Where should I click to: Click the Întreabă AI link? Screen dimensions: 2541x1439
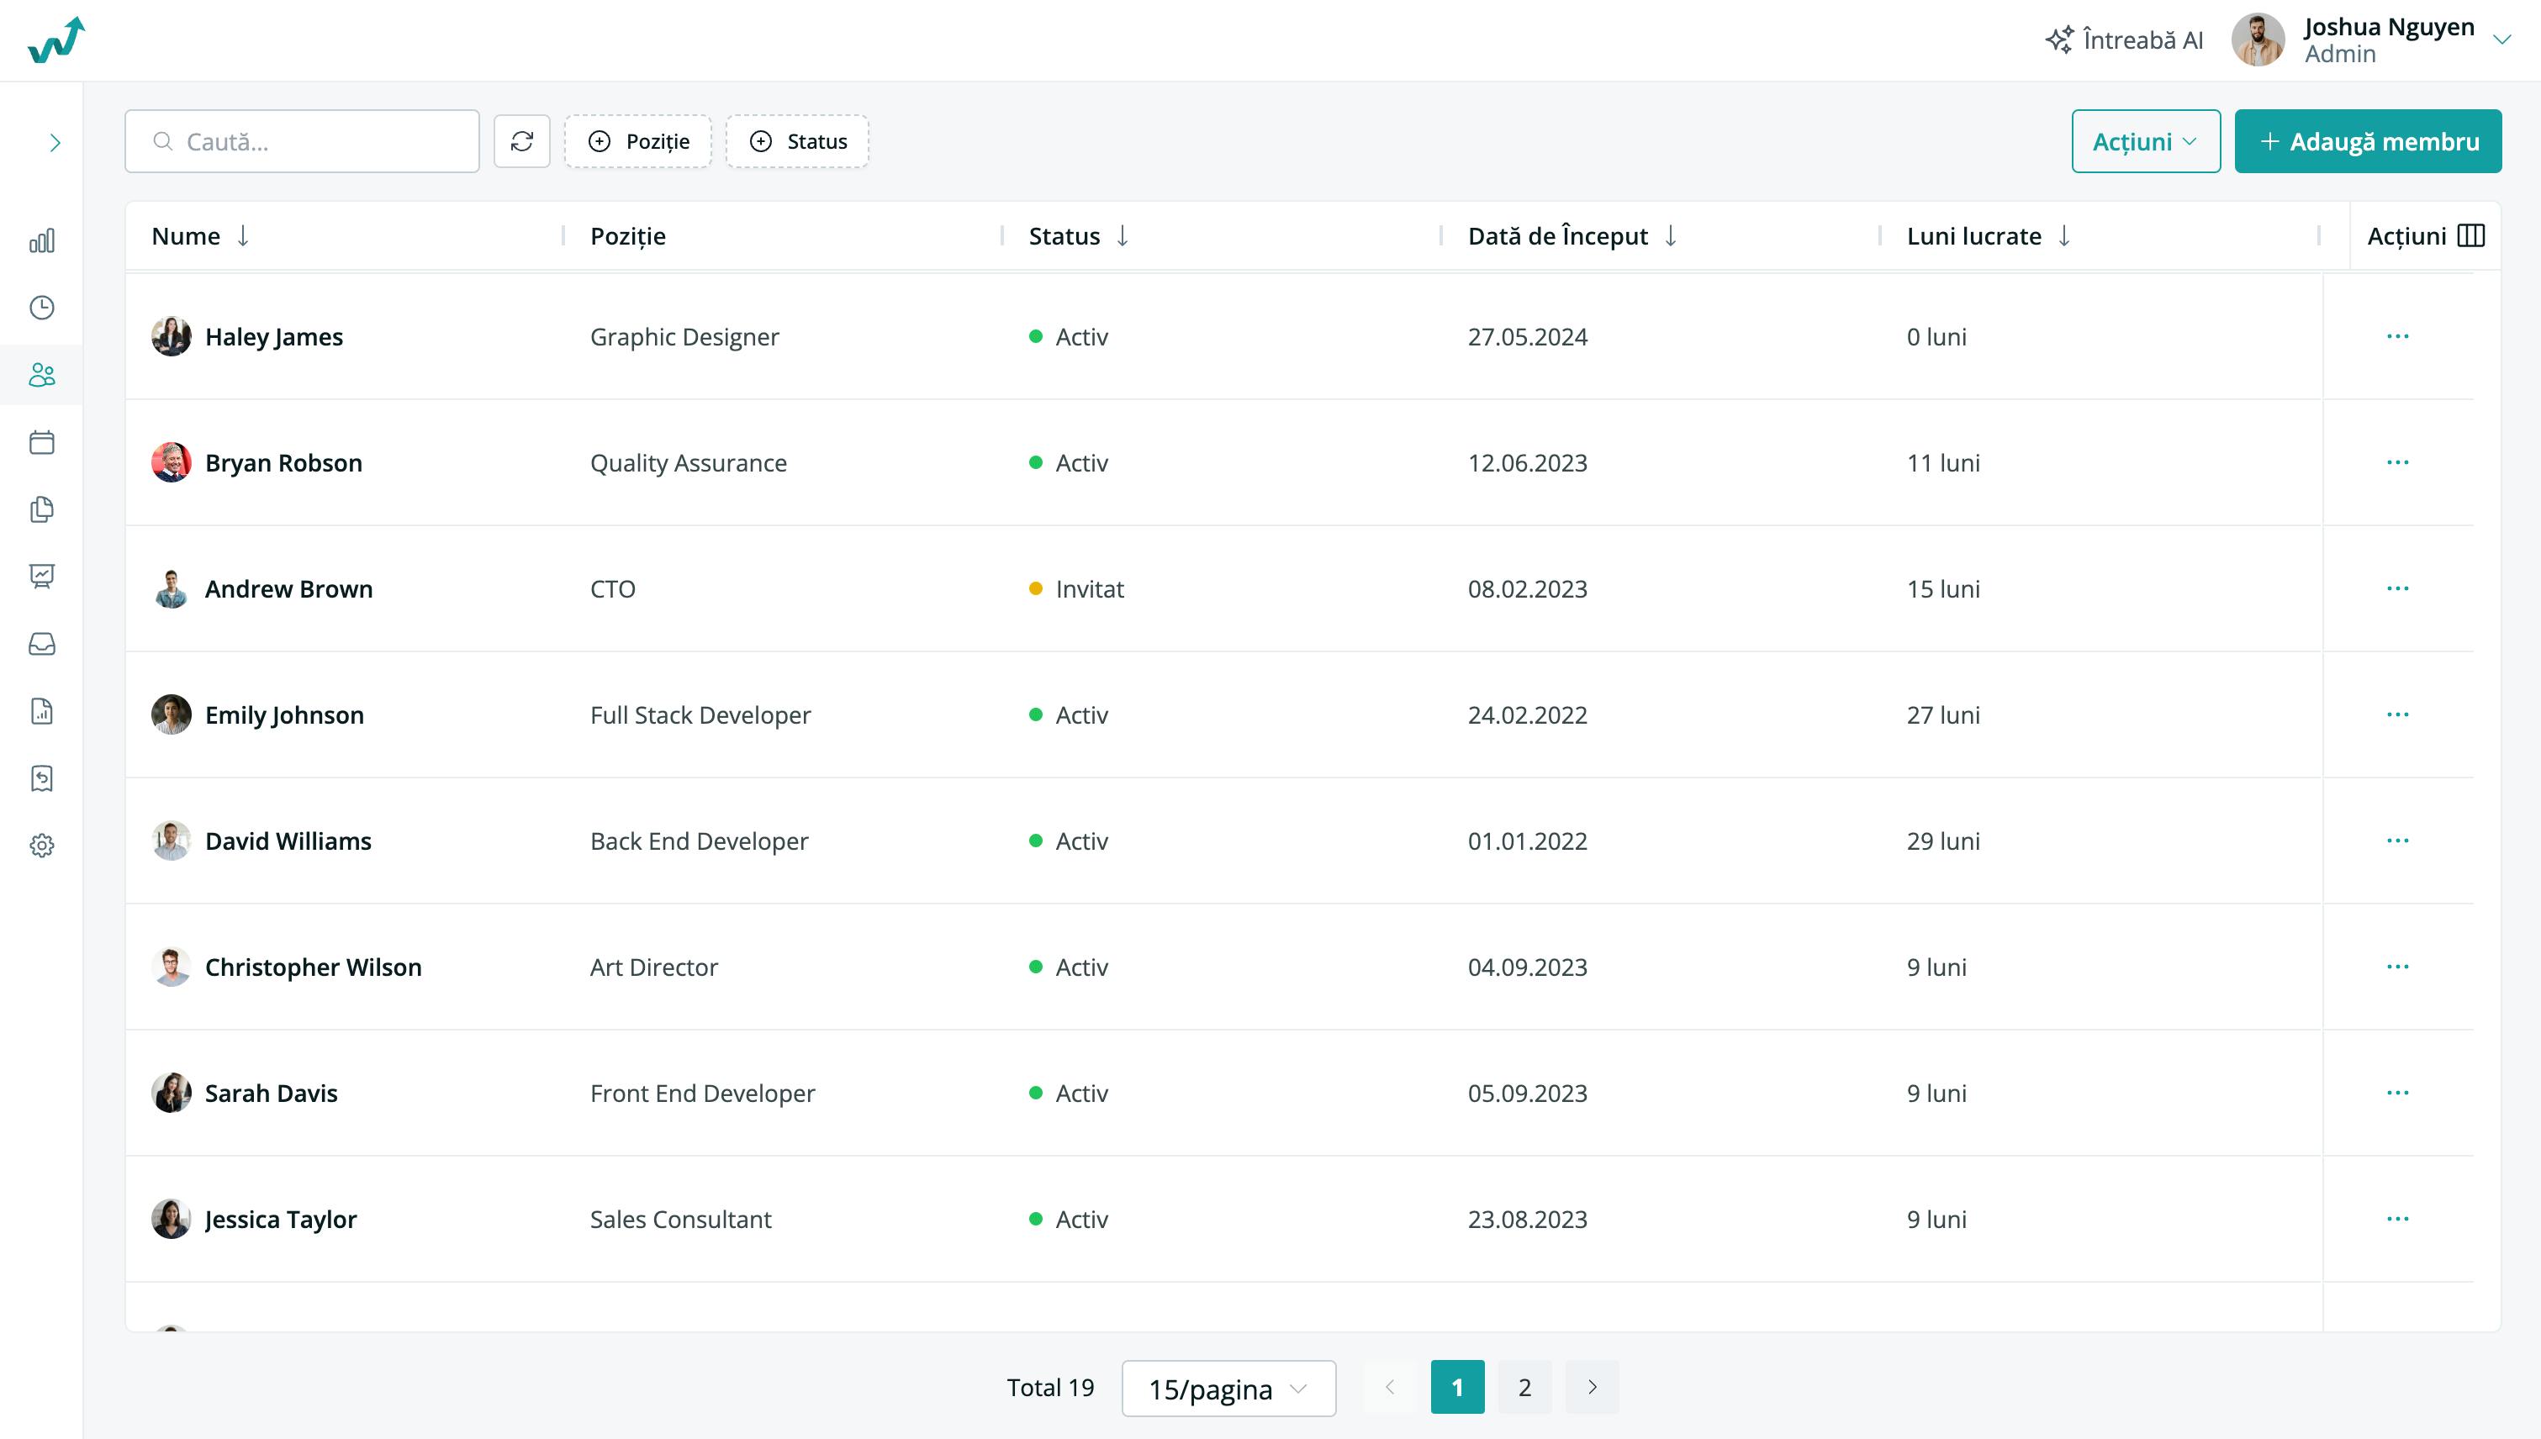2124,40
